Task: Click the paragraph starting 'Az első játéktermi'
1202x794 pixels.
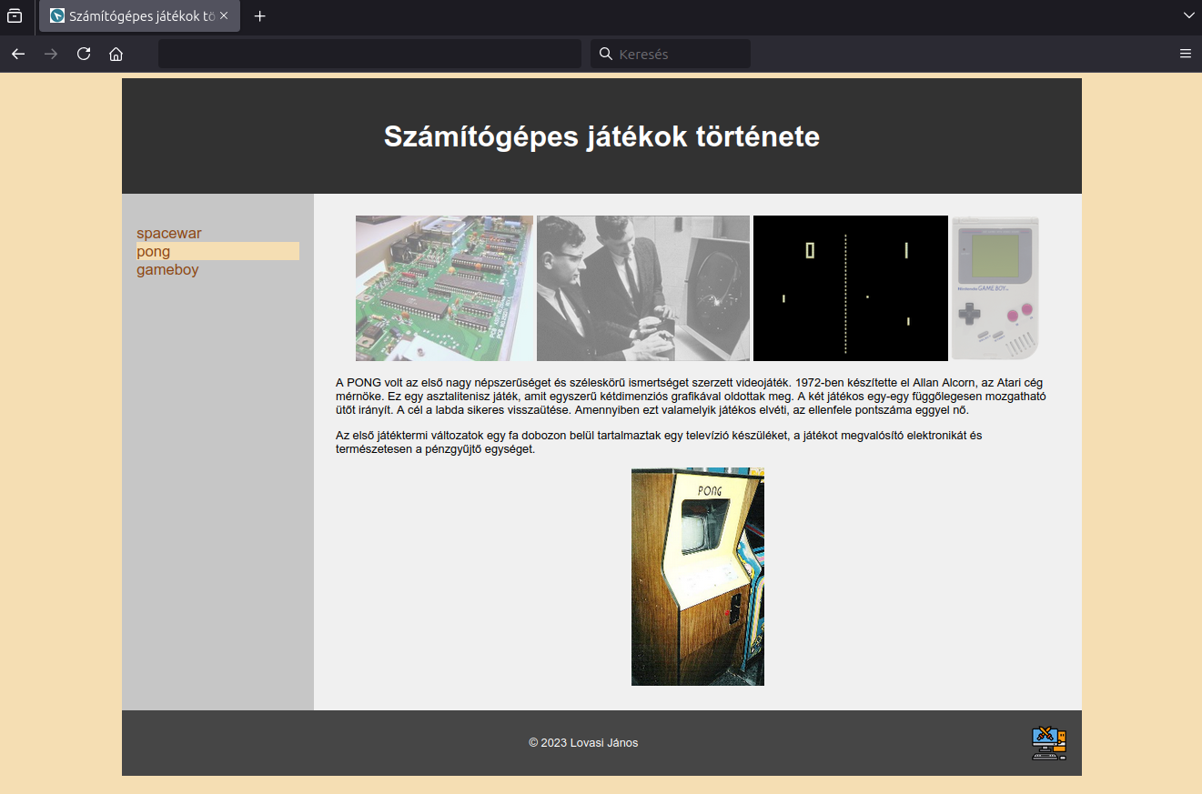Action: tap(659, 442)
